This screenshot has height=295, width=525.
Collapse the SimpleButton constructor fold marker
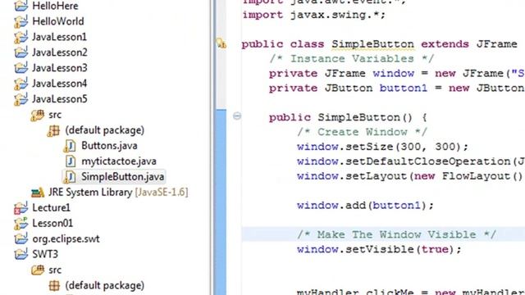(237, 116)
